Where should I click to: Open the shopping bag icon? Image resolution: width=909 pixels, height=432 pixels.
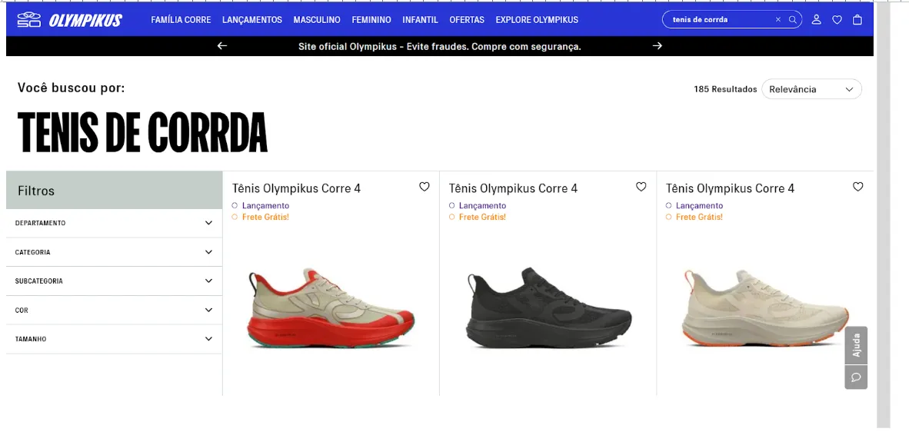(x=857, y=20)
